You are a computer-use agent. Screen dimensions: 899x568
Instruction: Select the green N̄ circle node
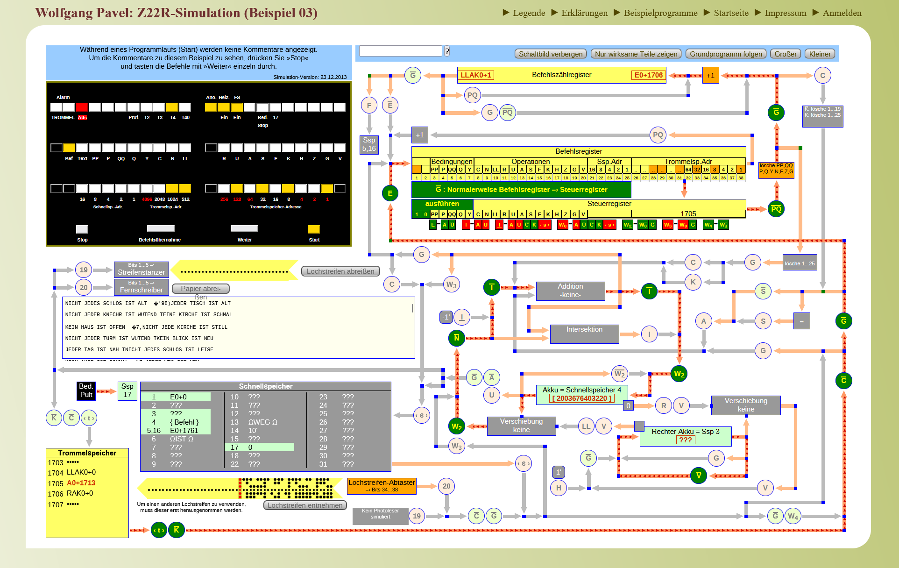click(x=456, y=338)
